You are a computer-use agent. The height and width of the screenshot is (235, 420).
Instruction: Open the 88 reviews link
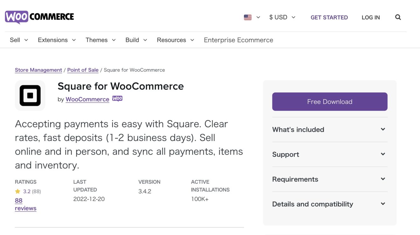pos(25,204)
